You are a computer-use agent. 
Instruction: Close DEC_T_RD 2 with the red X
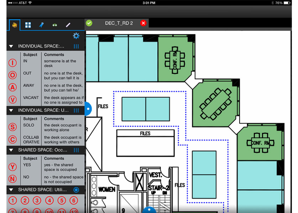tap(143, 23)
